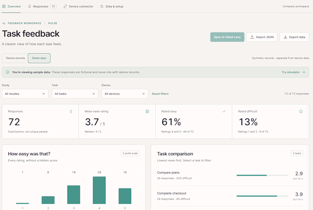The image size is (313, 210).
Task: Click the Export data button
Action: 294,37
